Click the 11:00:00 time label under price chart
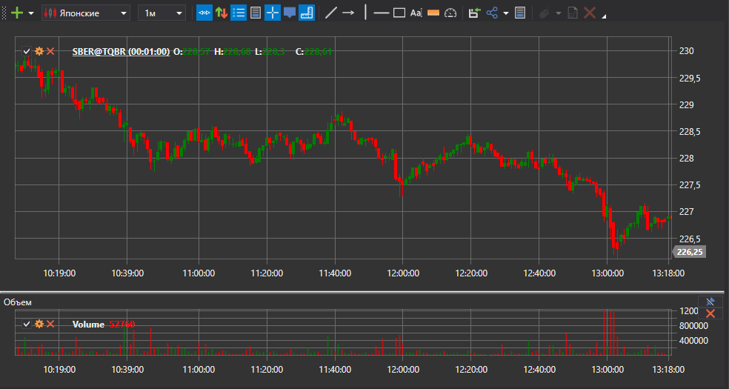729x389 pixels. tap(199, 273)
